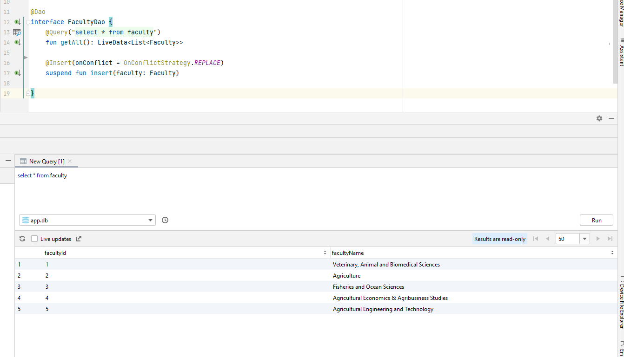Sort by the facultyId column header
Viewport: 624px width, 357px height.
point(186,253)
